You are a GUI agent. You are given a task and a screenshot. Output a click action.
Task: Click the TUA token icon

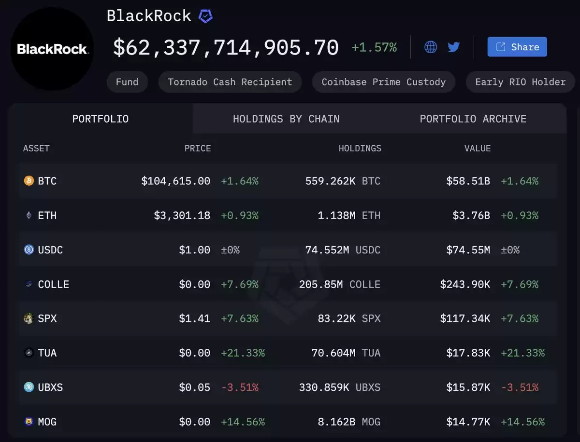29,353
